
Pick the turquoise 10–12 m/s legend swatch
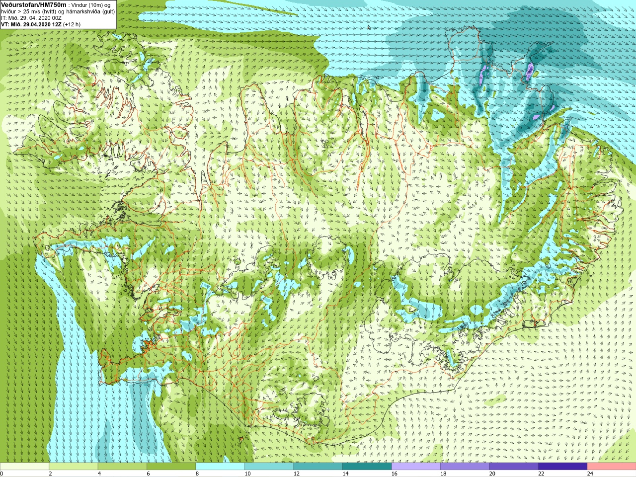click(269, 467)
